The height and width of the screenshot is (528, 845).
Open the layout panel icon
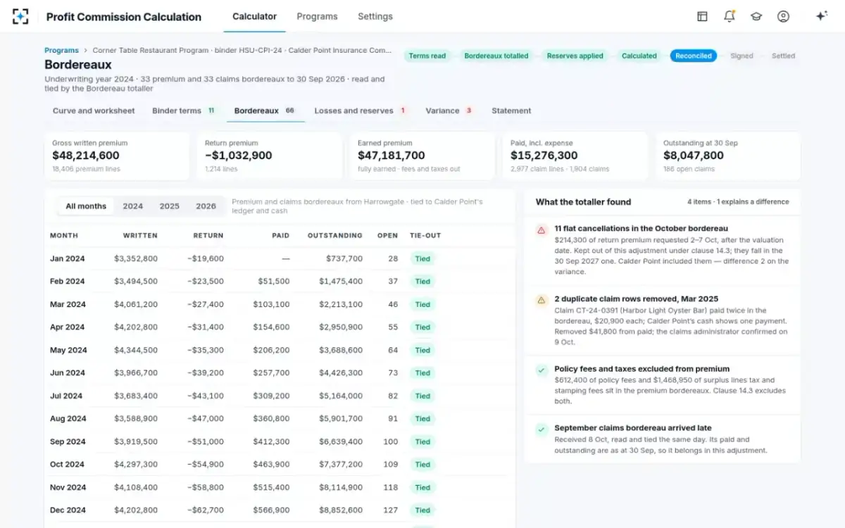[x=702, y=16]
